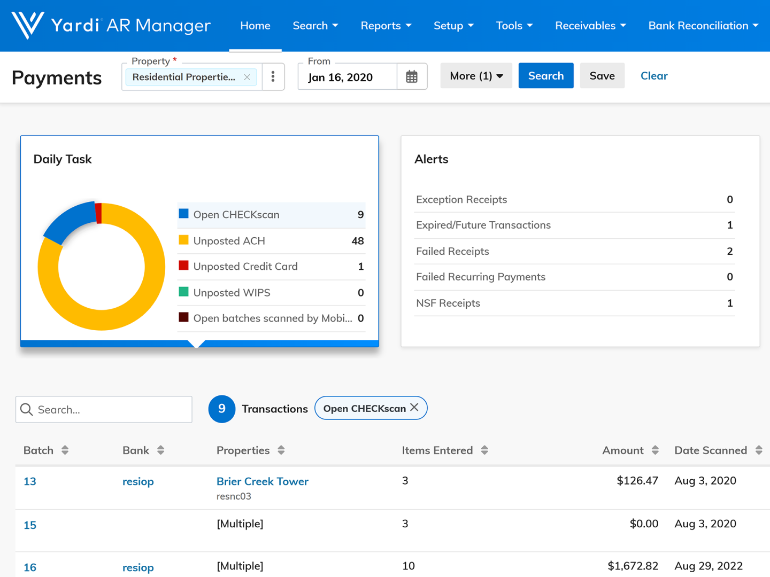Expand the Receivables menu
The image size is (770, 577).
590,26
